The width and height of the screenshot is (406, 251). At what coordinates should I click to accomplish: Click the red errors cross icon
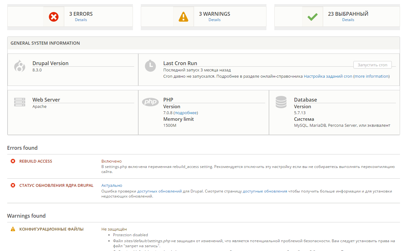click(x=54, y=17)
